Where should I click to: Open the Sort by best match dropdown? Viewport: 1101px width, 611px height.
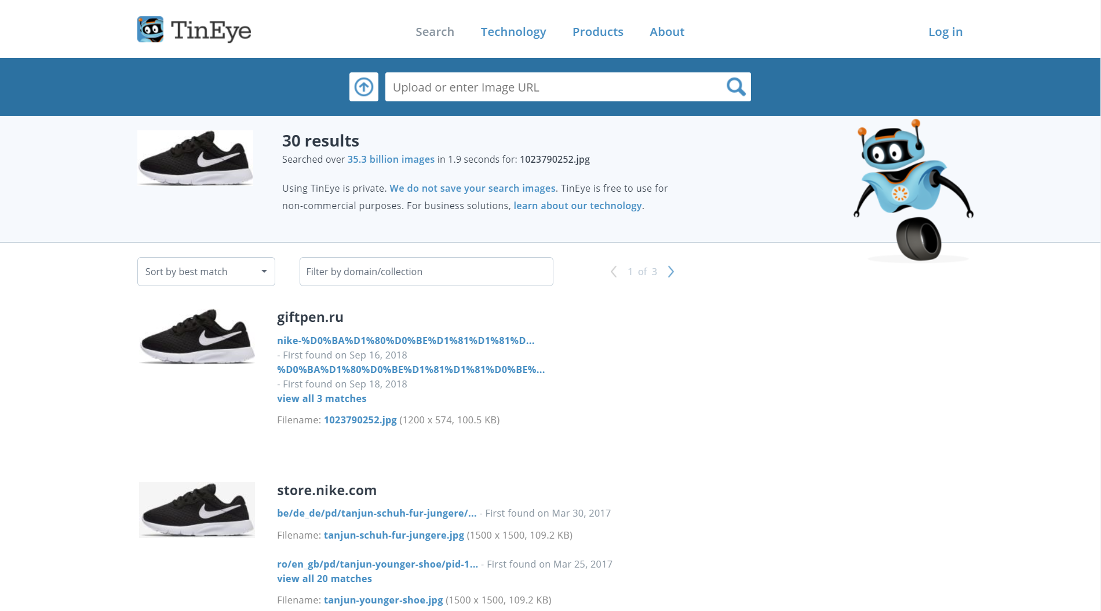point(206,272)
